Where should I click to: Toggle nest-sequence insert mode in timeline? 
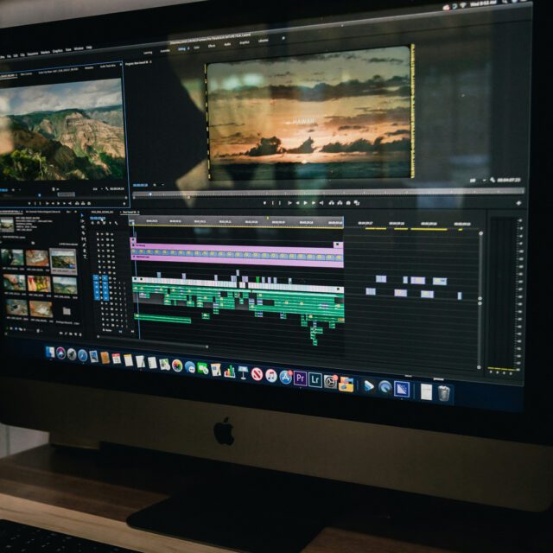92,223
